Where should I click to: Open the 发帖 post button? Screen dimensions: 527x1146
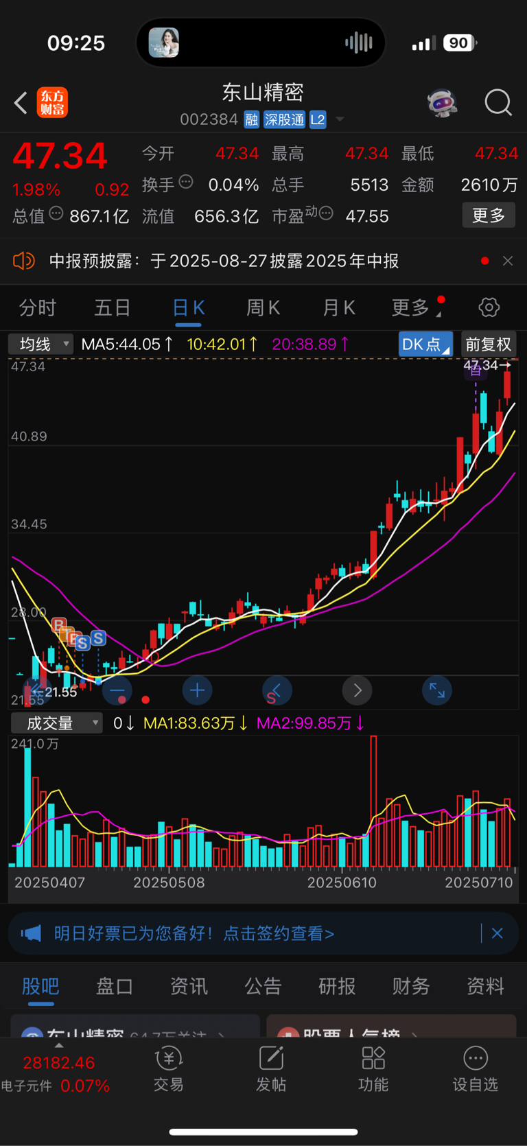click(271, 1069)
